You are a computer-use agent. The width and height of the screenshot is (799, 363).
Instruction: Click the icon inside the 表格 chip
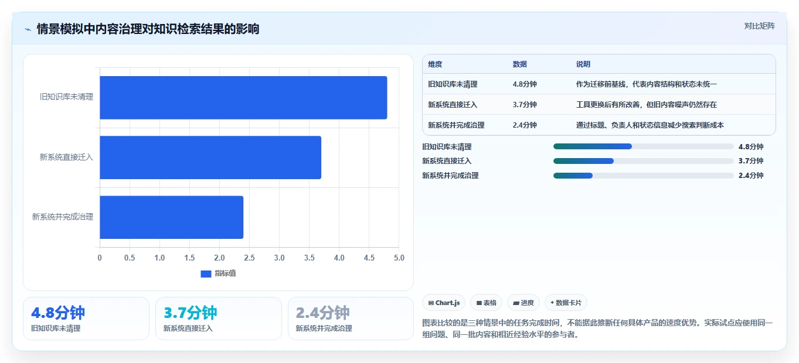[x=479, y=303]
